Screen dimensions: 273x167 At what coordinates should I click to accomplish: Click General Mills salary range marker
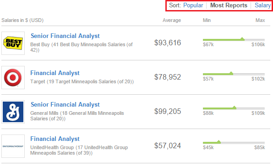coord(235,108)
